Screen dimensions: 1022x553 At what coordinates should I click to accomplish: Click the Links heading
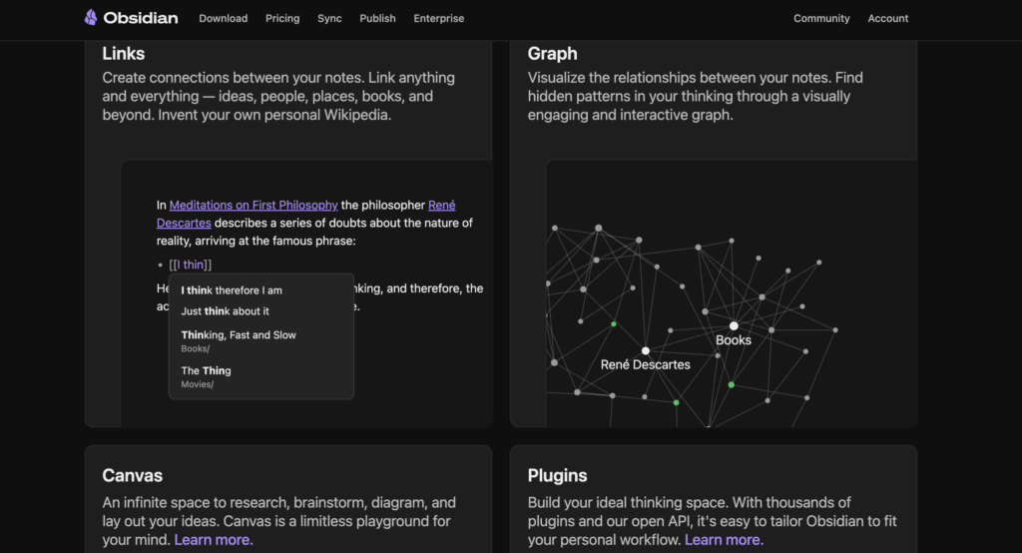click(123, 54)
